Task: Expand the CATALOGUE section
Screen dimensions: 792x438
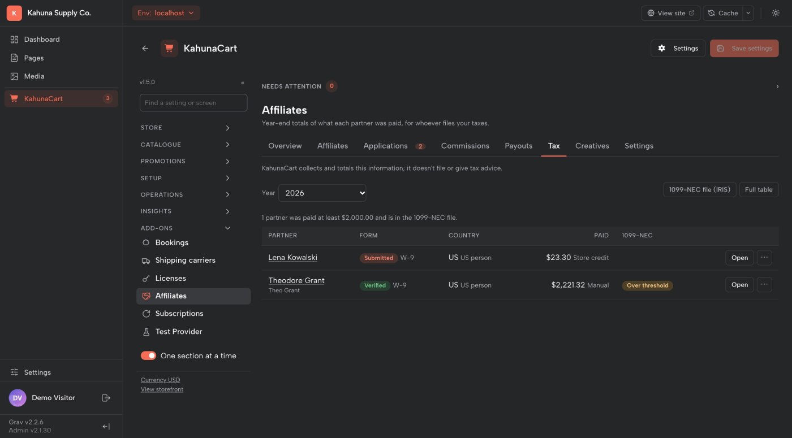Action: tap(186, 145)
